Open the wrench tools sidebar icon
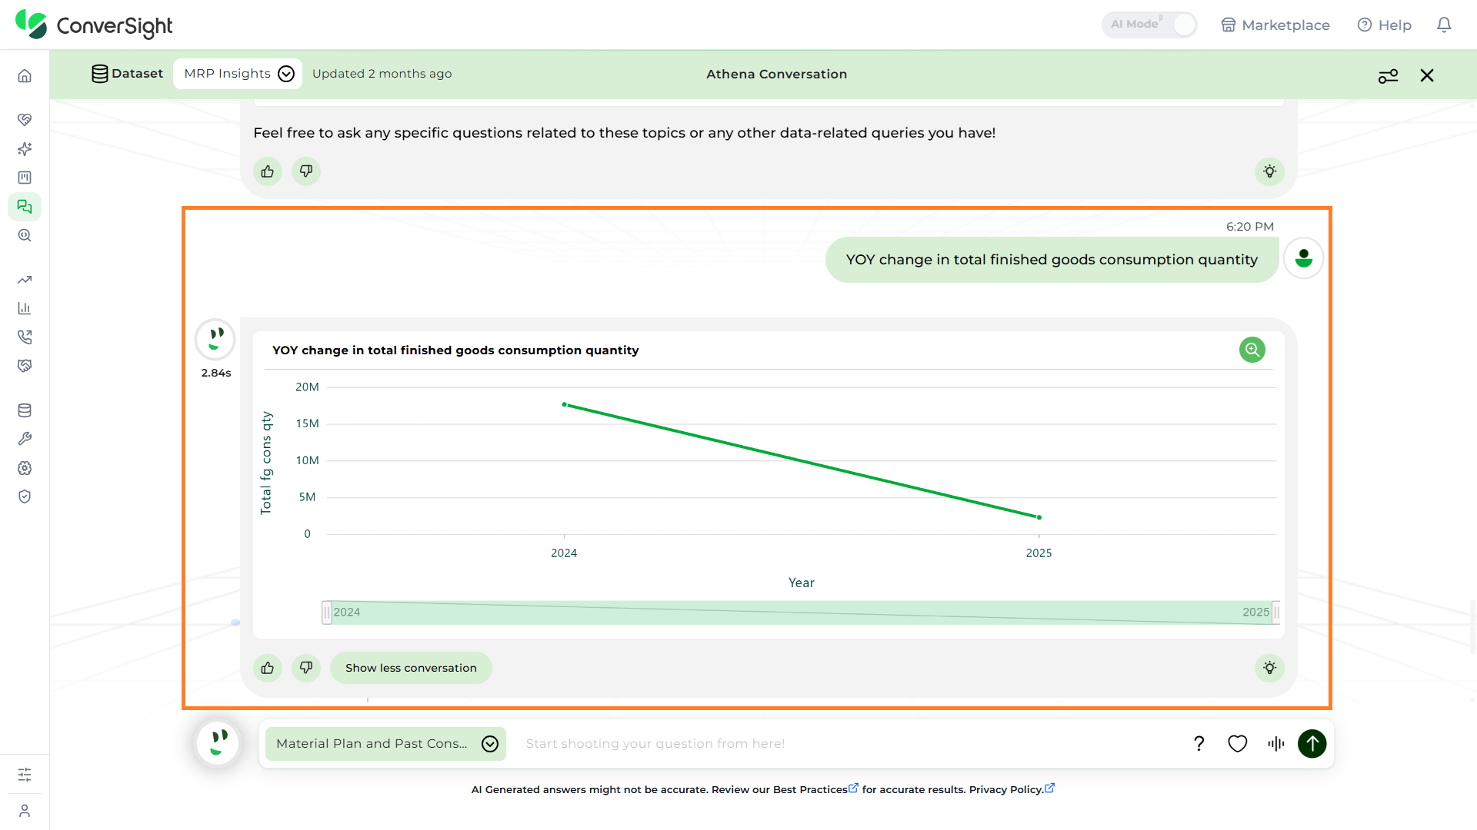 (x=25, y=439)
